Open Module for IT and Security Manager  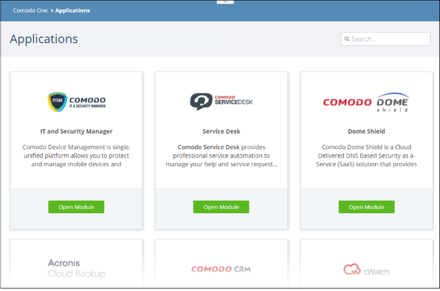click(x=76, y=207)
